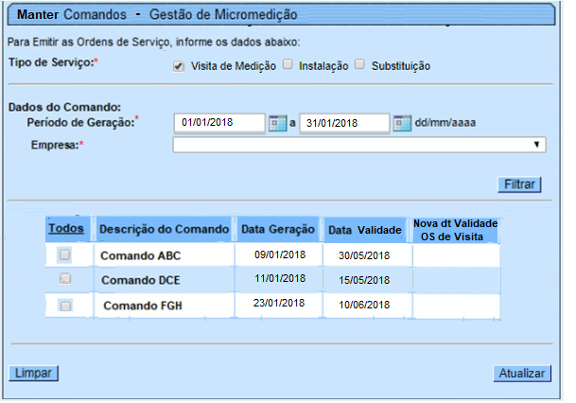Click Nova dt Validade cell for Comando DCE
This screenshot has height=403, width=576.
456,280
